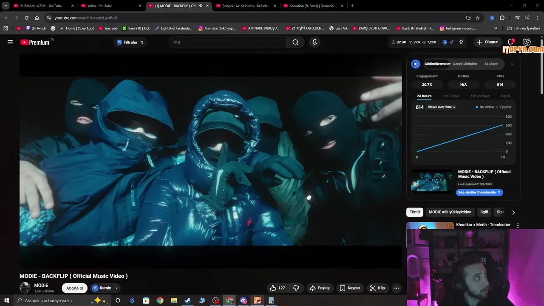The height and width of the screenshot is (306, 544).
Task: Dislike the video with thumbs down
Action: (x=296, y=288)
